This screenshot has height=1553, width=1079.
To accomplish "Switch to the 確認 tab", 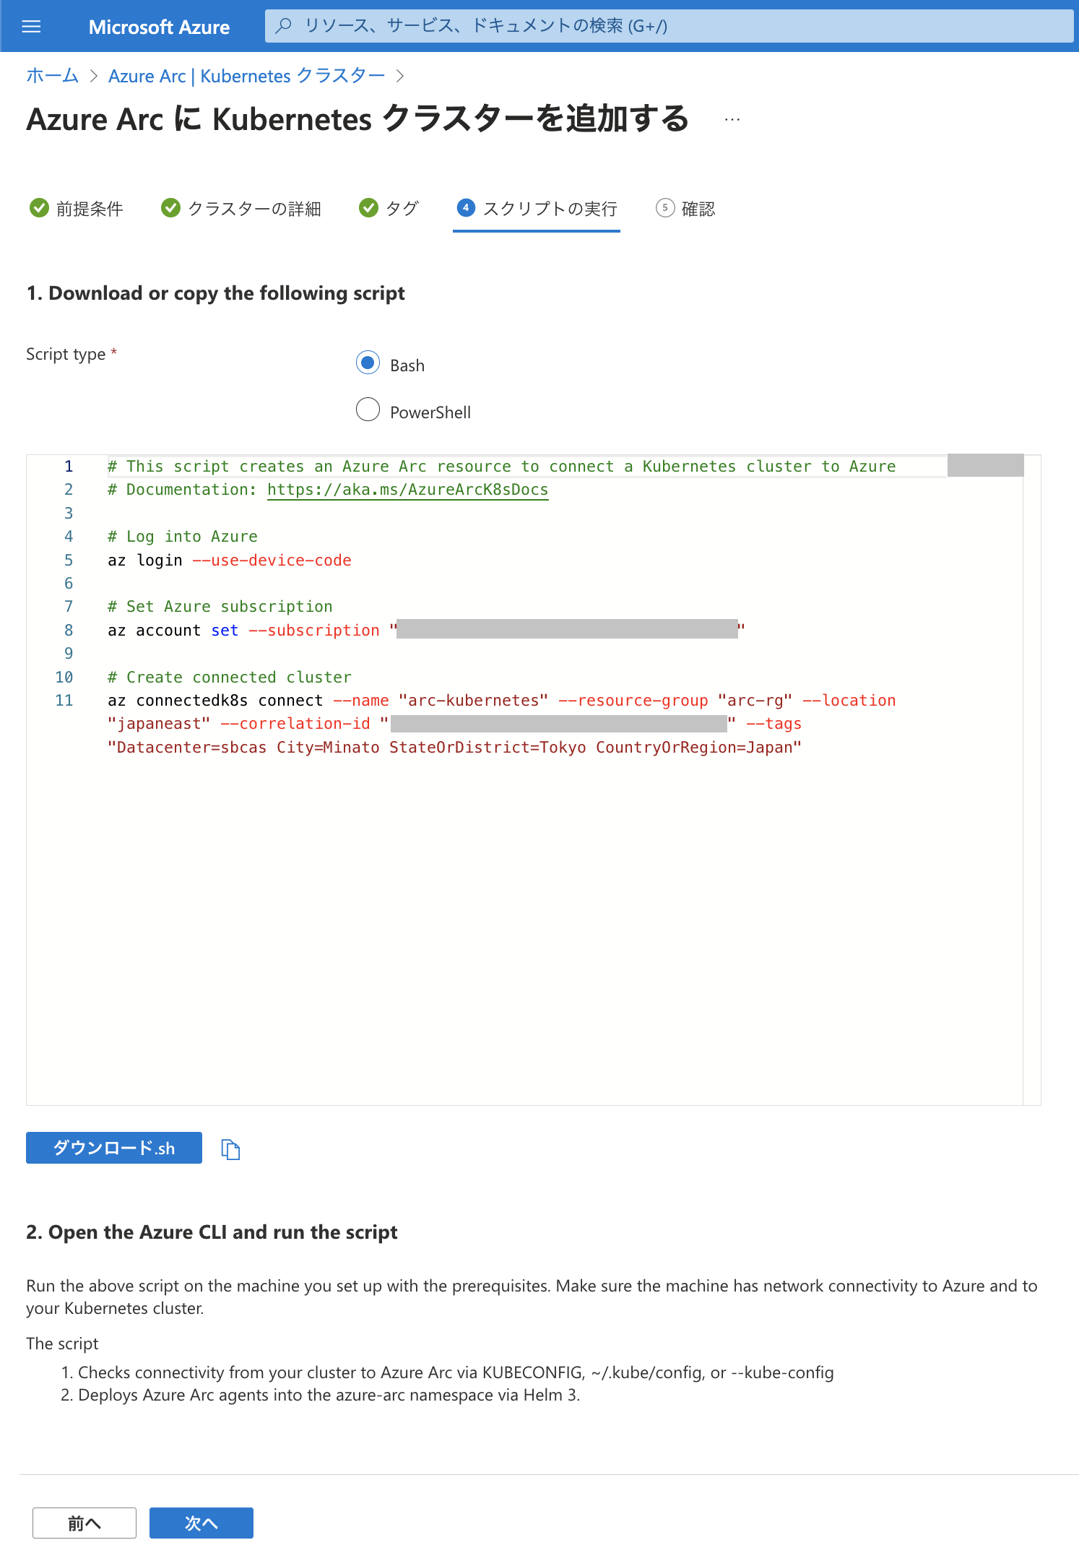I will (685, 209).
